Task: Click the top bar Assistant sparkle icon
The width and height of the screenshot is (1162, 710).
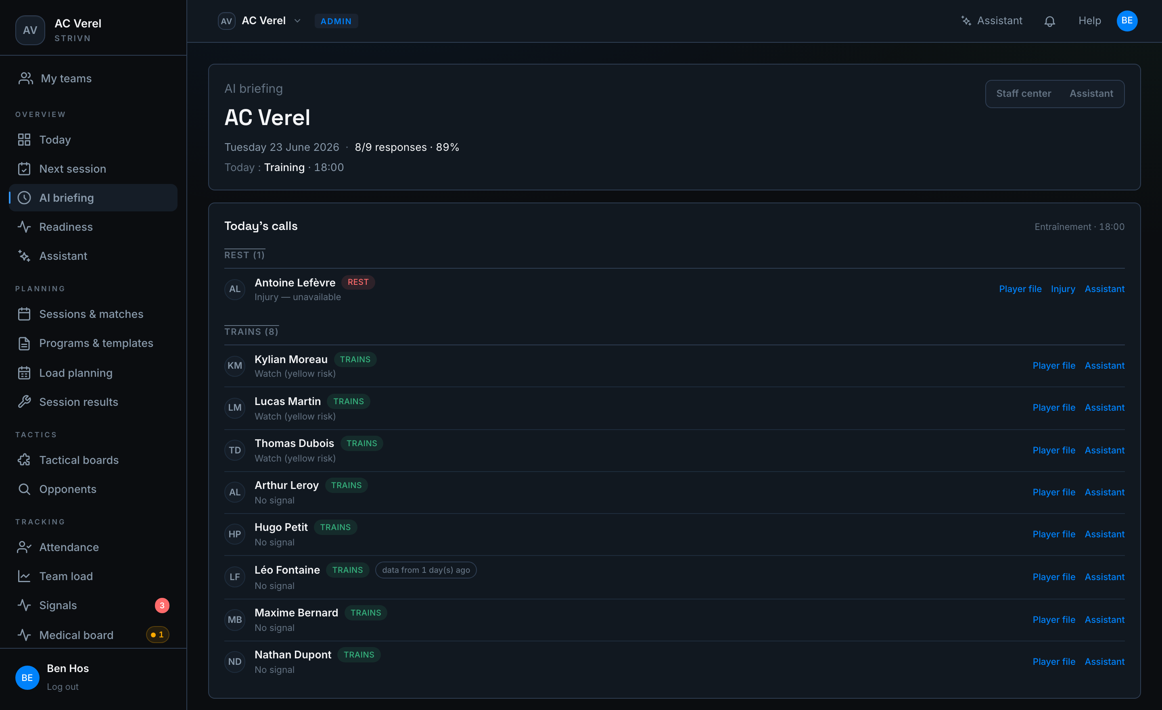Action: click(x=966, y=21)
